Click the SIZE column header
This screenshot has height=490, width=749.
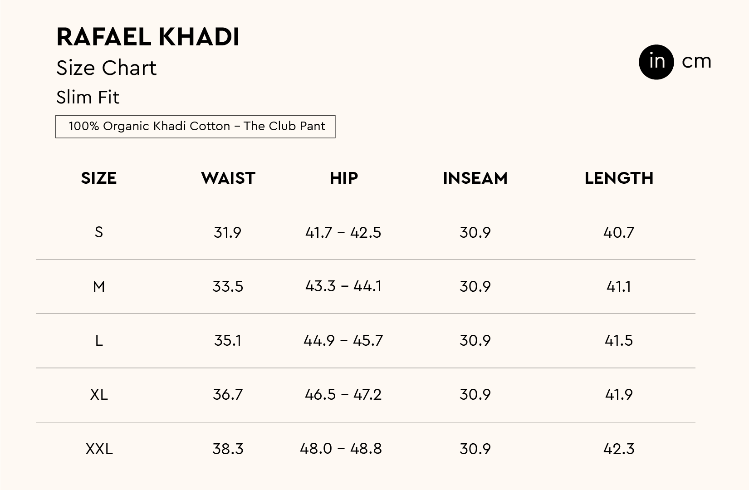pyautogui.click(x=99, y=178)
